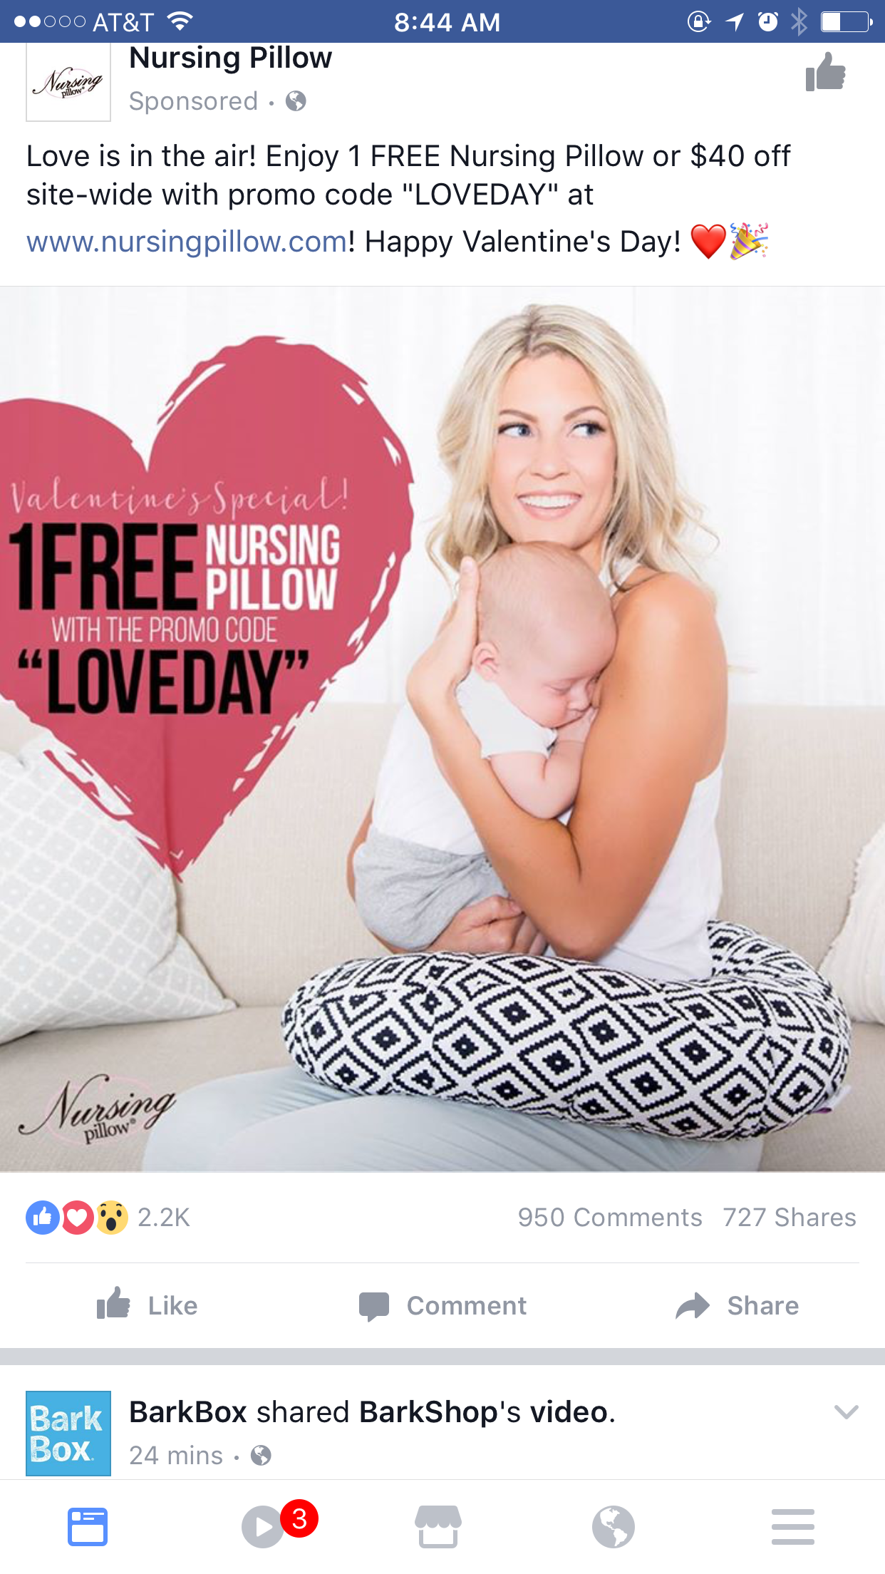View the 727 Shares list
Screen dimensions: 885x1574
click(790, 1218)
